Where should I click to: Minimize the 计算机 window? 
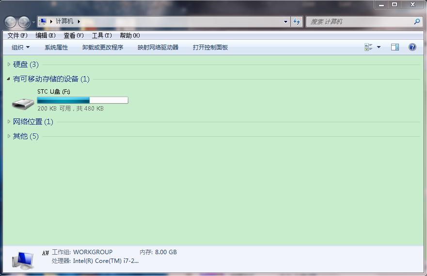(x=381, y=5)
